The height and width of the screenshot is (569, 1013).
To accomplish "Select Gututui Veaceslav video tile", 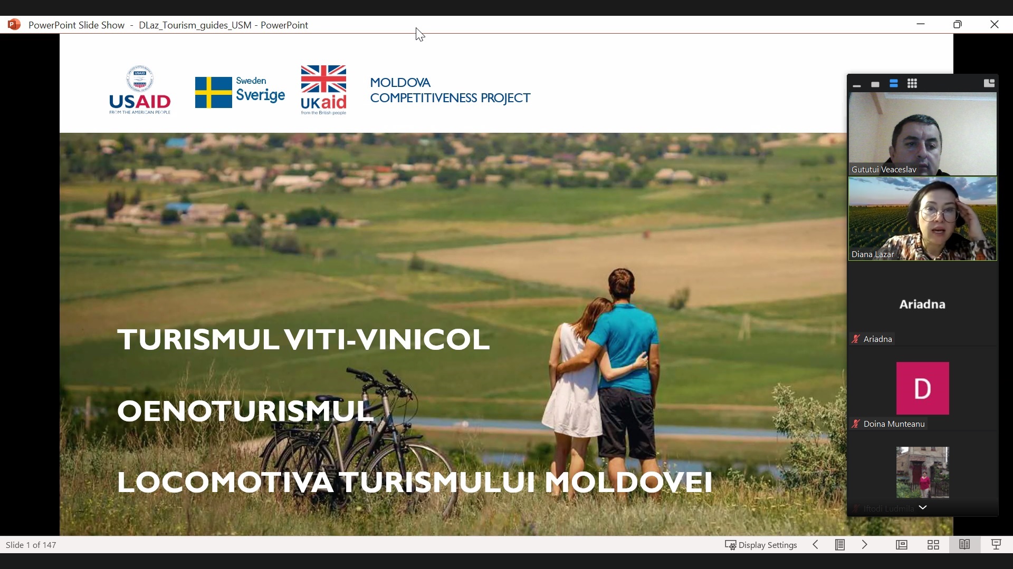I will pos(922,134).
